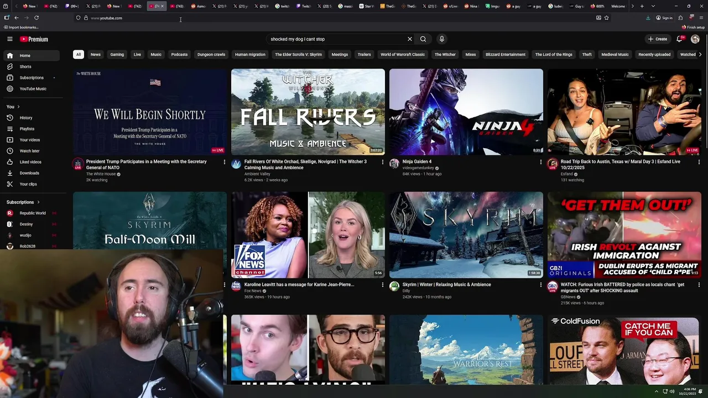
Task: Open YouTube Music in sidebar
Action: 32,88
